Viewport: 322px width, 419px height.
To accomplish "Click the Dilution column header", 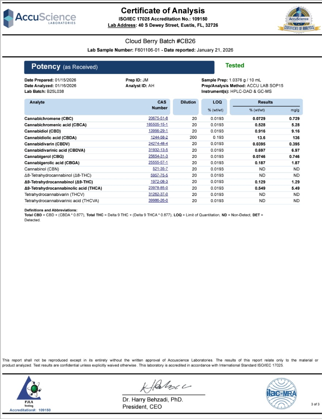I will tap(188, 102).
